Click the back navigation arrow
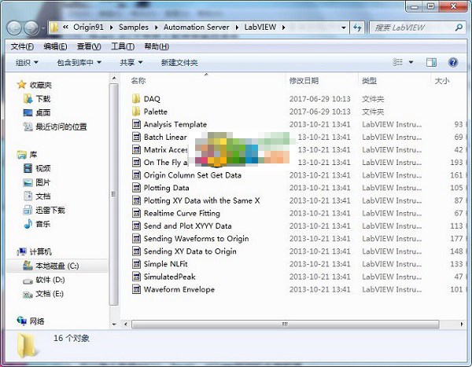The image size is (472, 367). click(14, 28)
